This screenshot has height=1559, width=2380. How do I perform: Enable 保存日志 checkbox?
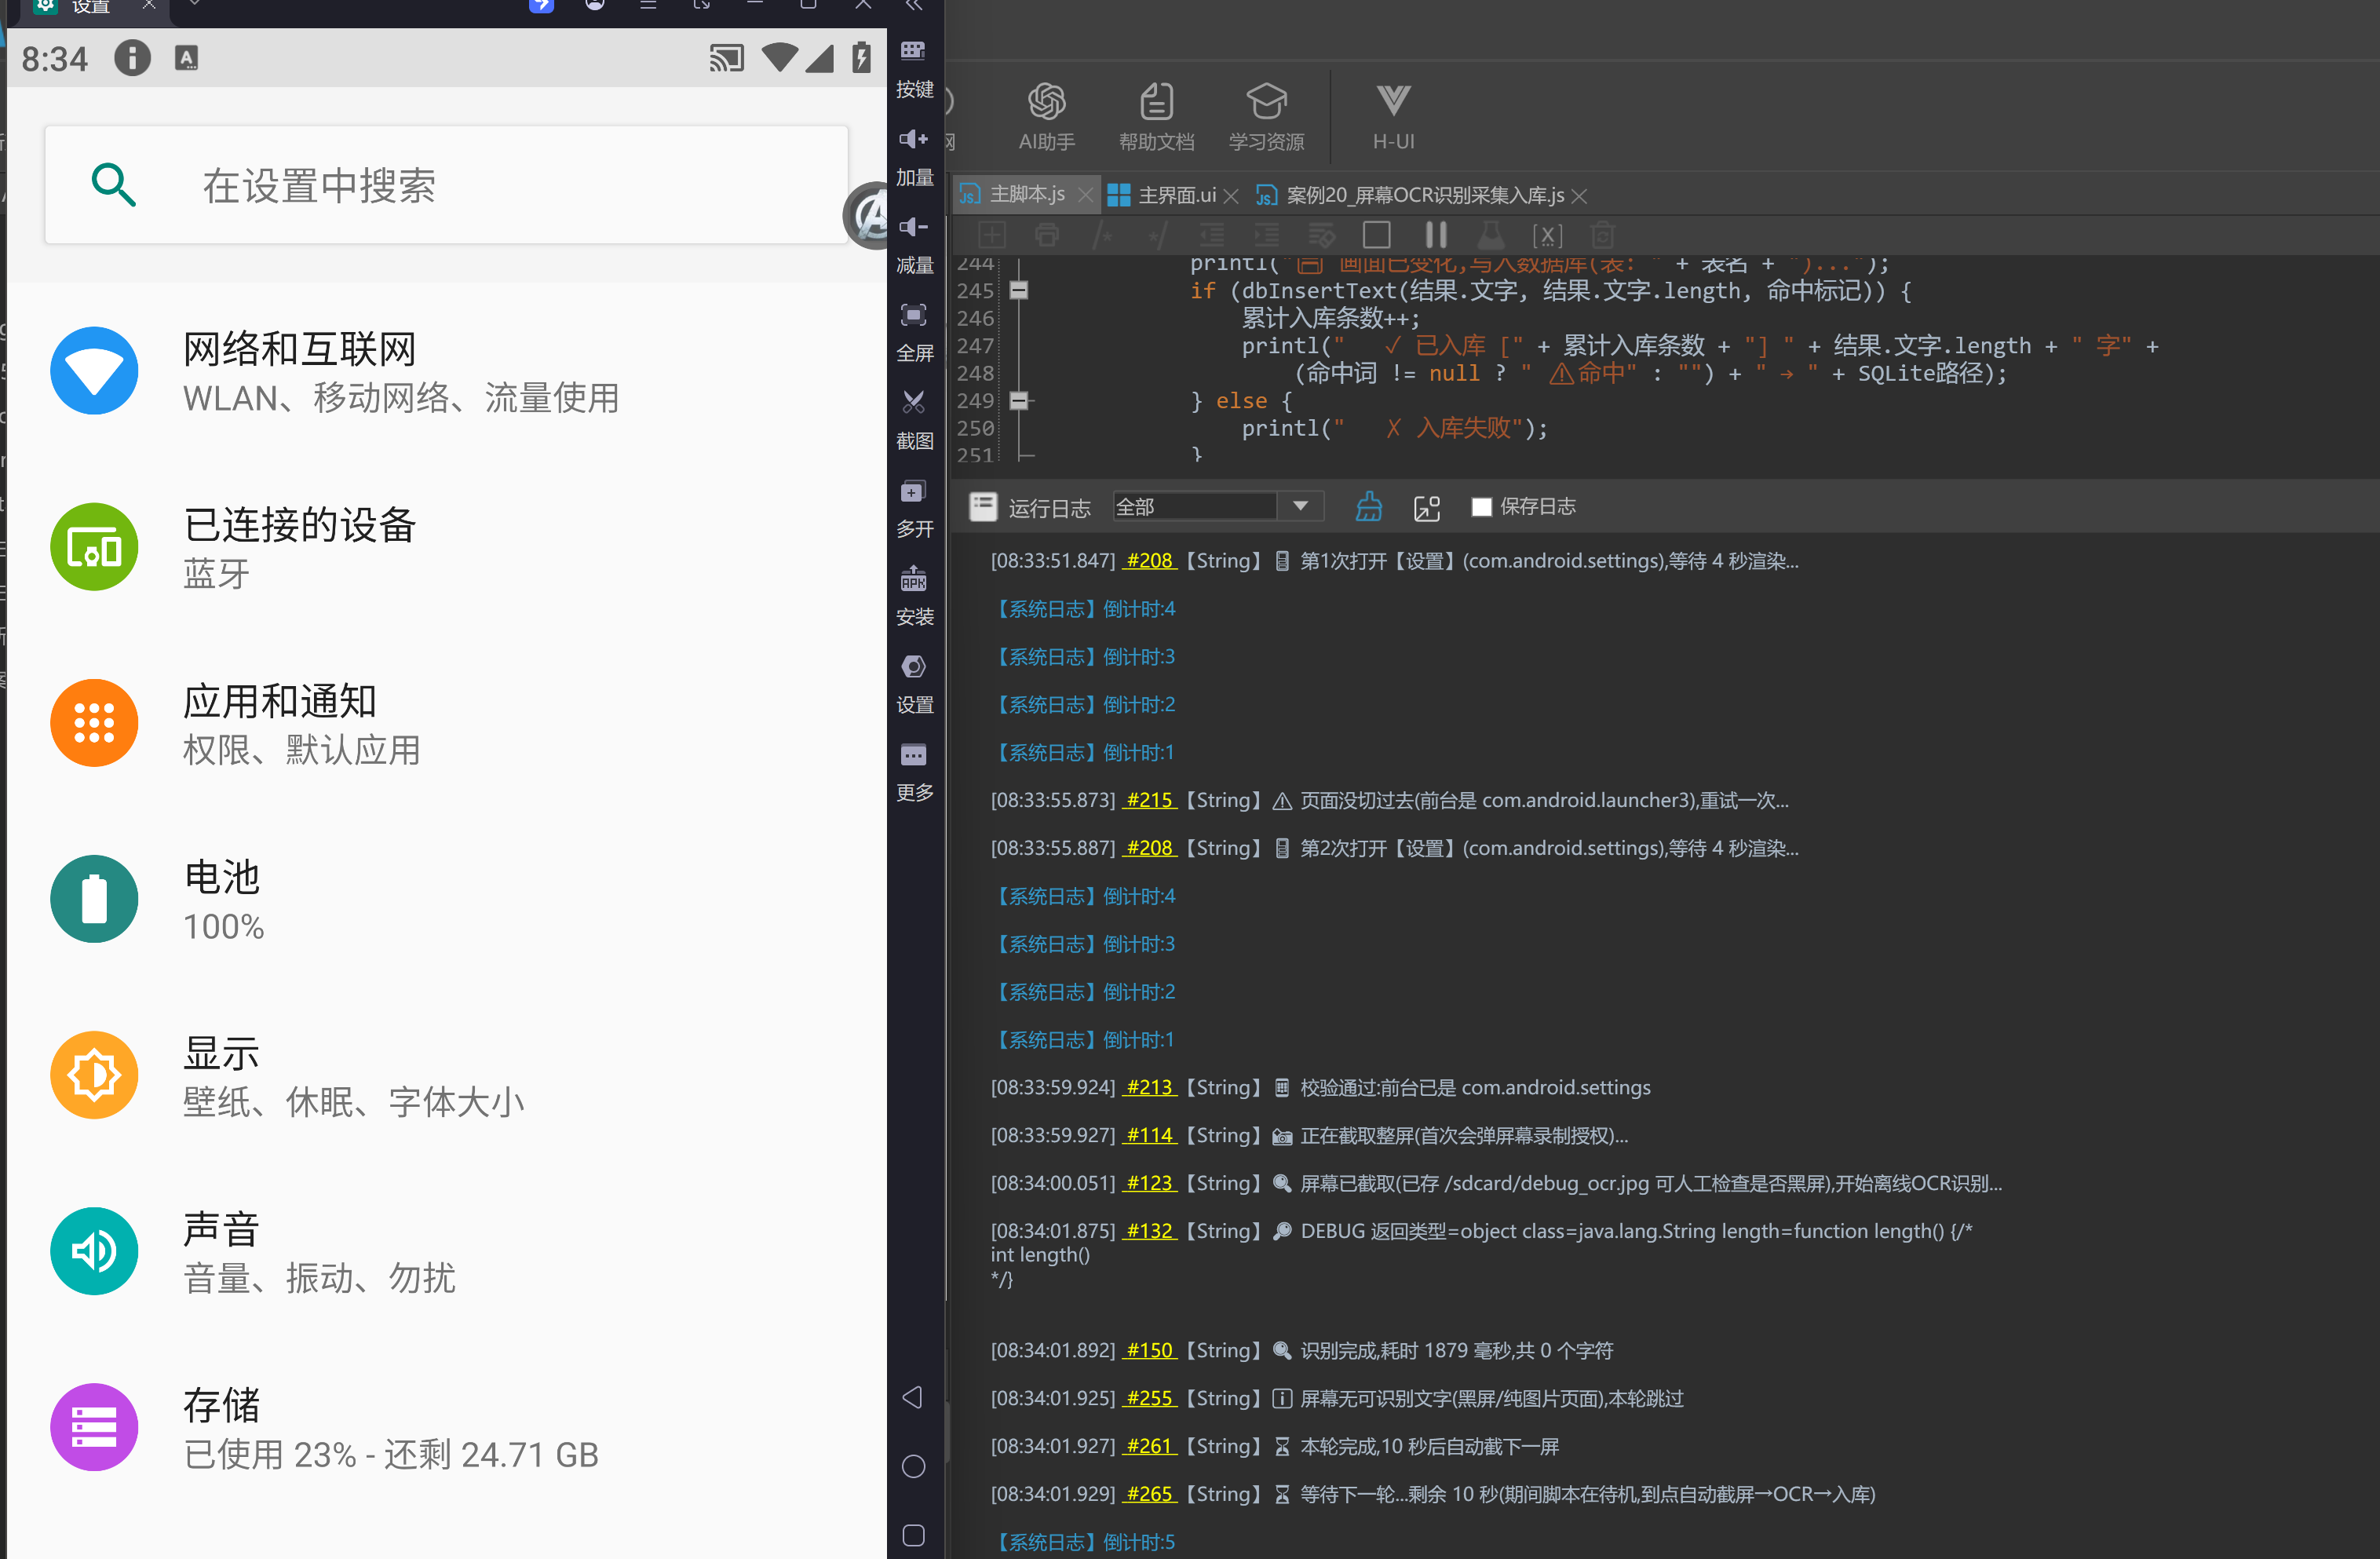coord(1481,507)
